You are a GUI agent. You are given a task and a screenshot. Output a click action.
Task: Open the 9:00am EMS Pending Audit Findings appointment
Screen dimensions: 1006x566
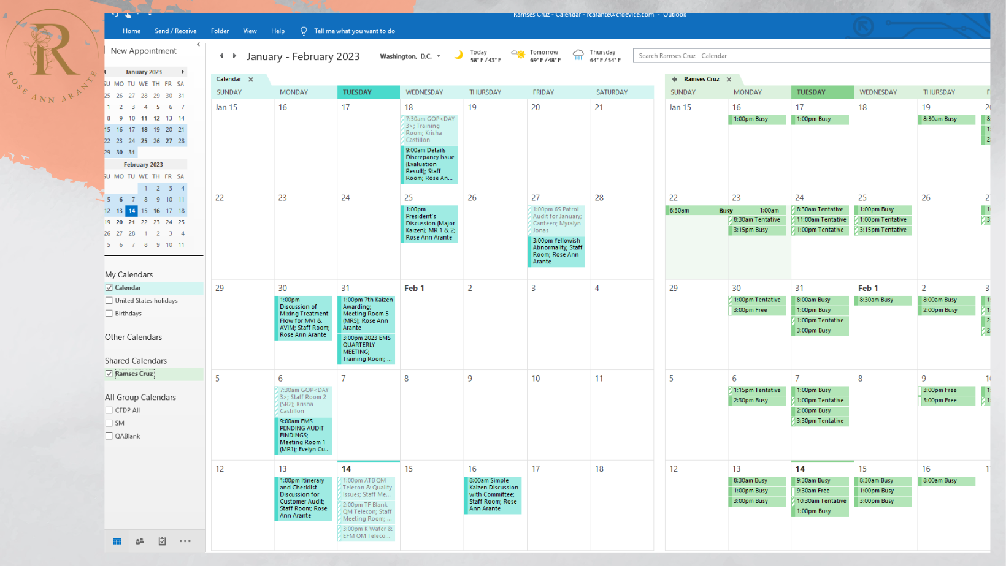303,436
